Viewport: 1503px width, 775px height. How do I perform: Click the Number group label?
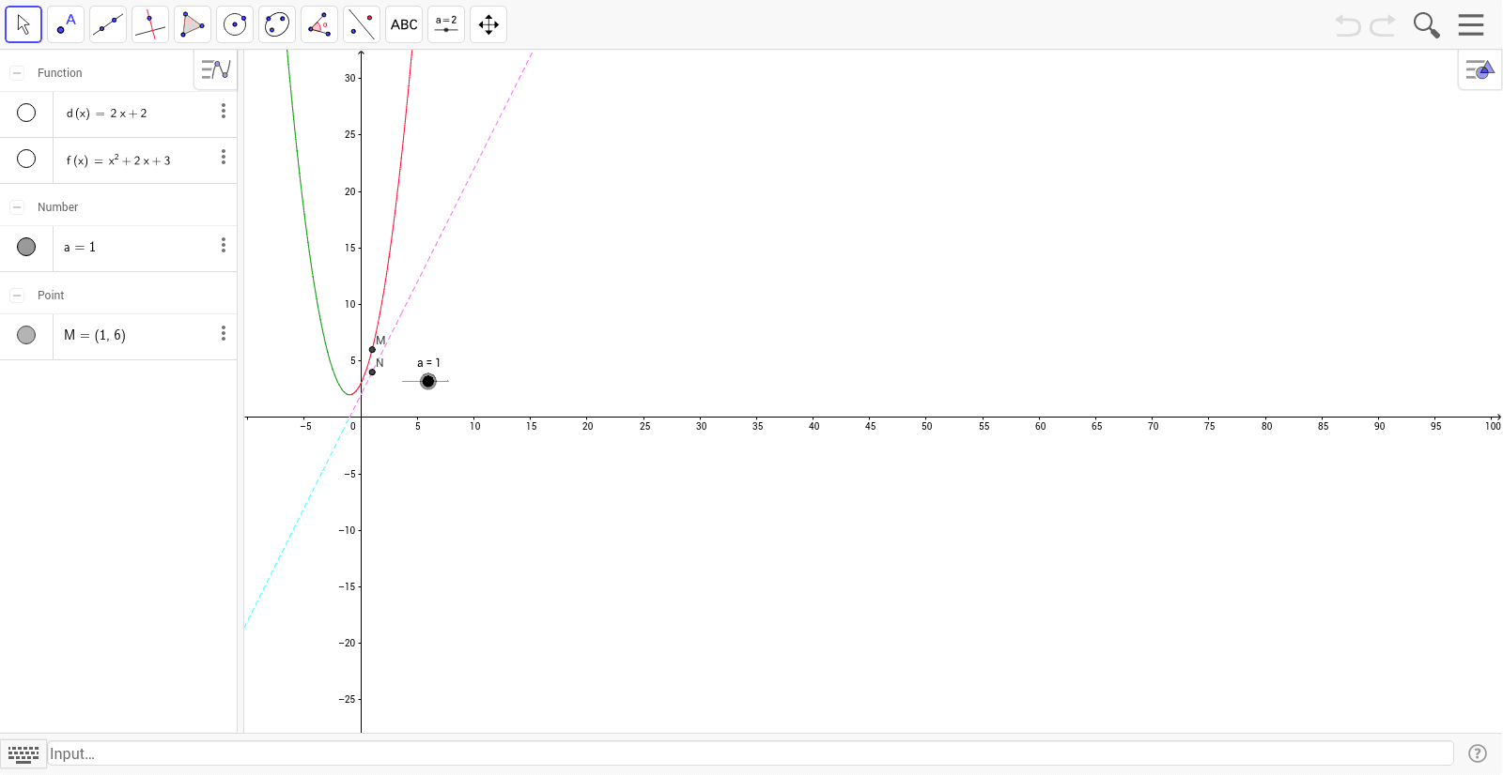tap(57, 206)
